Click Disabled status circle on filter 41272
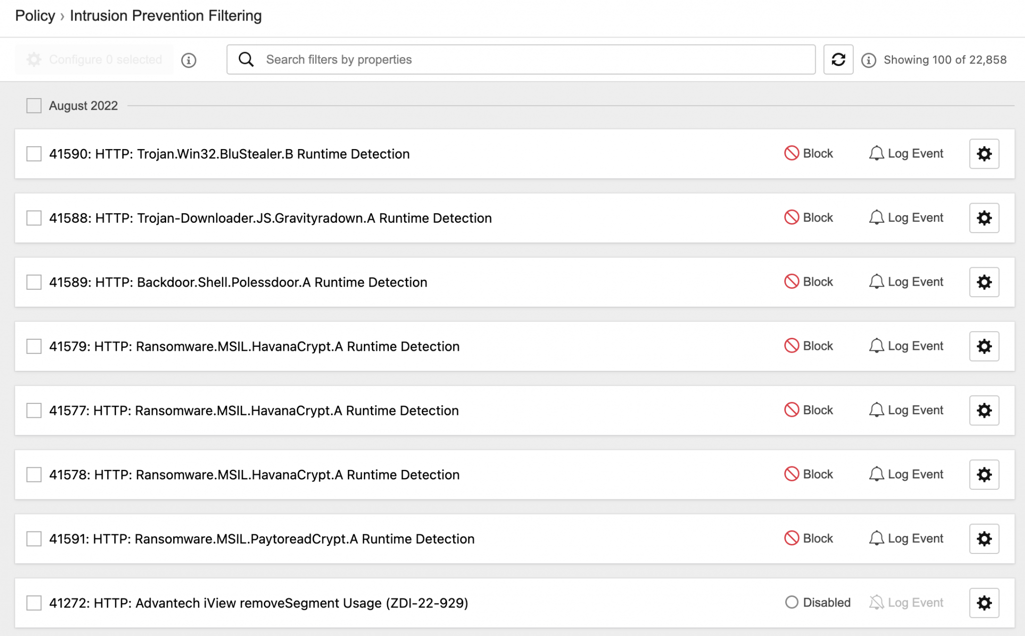 791,602
